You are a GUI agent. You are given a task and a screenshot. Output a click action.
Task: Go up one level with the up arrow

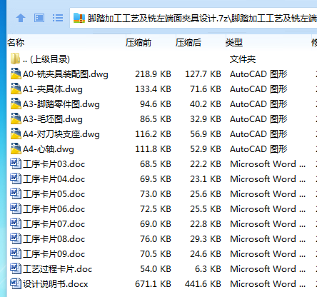21,18
